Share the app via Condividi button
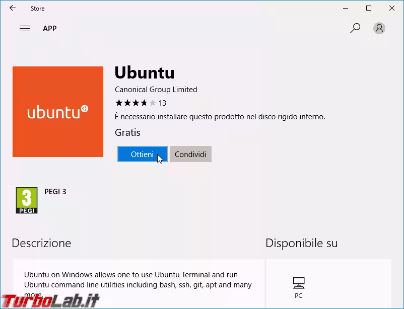 point(190,154)
